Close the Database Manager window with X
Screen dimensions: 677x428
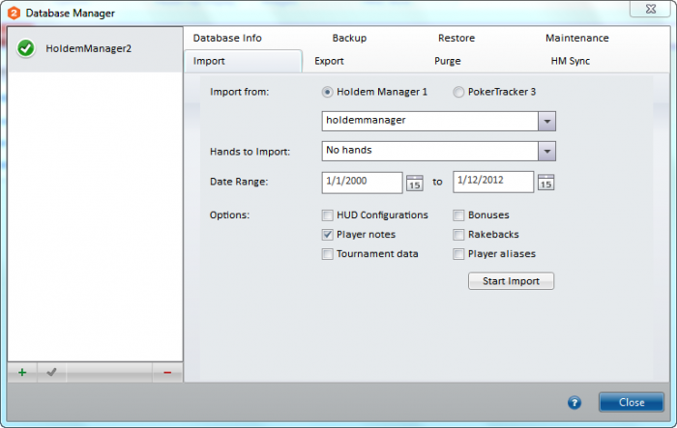tap(650, 9)
